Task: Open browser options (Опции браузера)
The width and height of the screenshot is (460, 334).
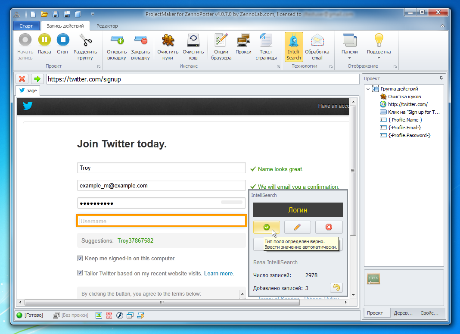Action: click(x=221, y=47)
